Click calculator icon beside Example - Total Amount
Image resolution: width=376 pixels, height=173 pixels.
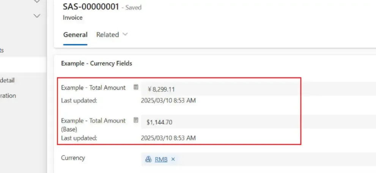136,87
